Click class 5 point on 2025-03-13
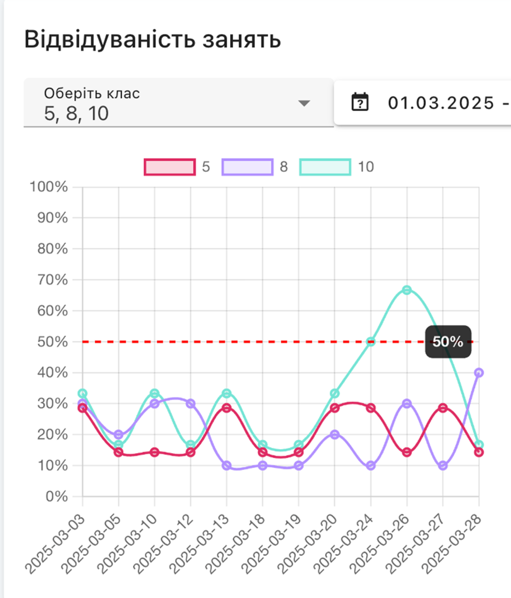This screenshot has width=511, height=598. [x=227, y=408]
